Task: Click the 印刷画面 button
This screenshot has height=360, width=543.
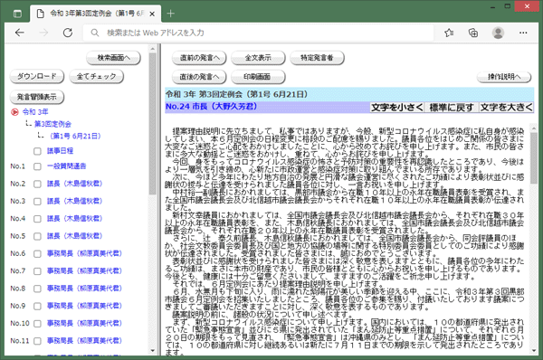Action: [258, 77]
